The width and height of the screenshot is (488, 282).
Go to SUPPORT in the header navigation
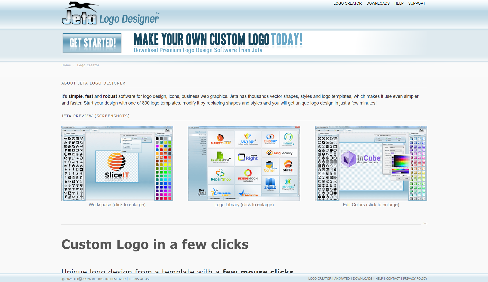click(x=417, y=3)
